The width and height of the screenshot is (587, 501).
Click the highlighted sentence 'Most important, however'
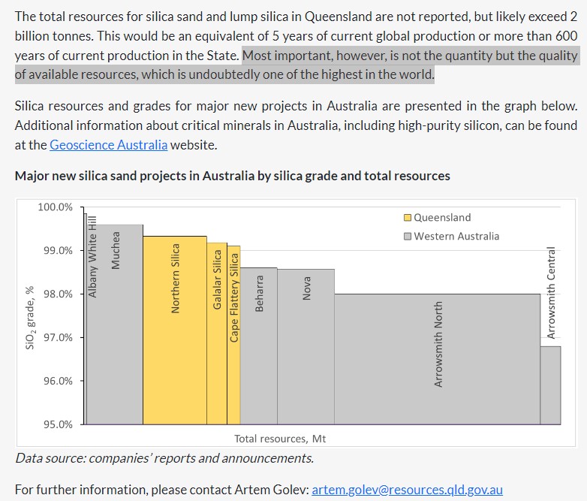[297, 65]
